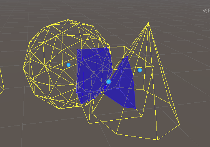Click the top vertex of the yellow wireframe sphere
Viewport: 210px width, 147px height.
[69, 20]
